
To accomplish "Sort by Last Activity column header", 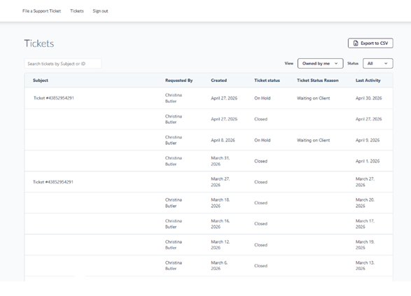I will click(x=368, y=80).
